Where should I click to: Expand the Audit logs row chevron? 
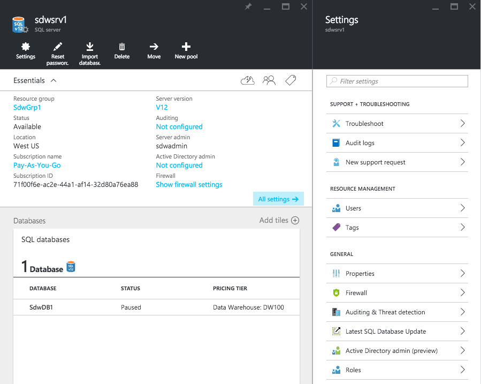pos(463,143)
